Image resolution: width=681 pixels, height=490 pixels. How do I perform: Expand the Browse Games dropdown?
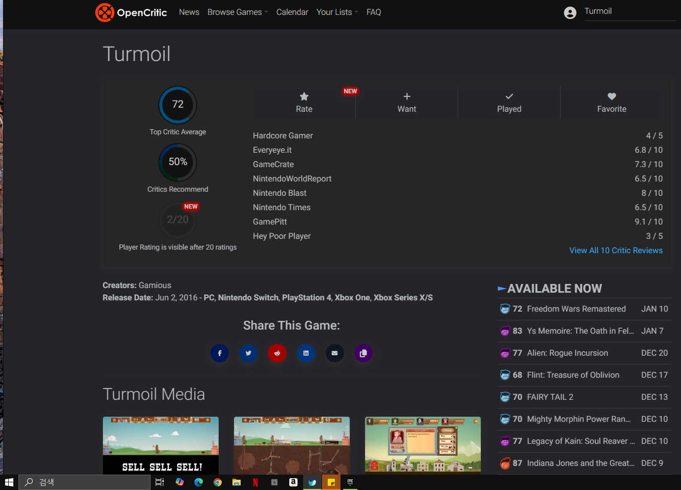(238, 12)
